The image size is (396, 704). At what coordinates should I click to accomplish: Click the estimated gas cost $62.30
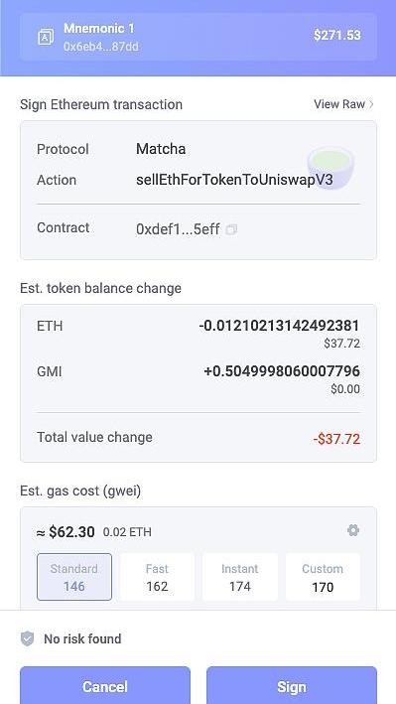click(71, 532)
